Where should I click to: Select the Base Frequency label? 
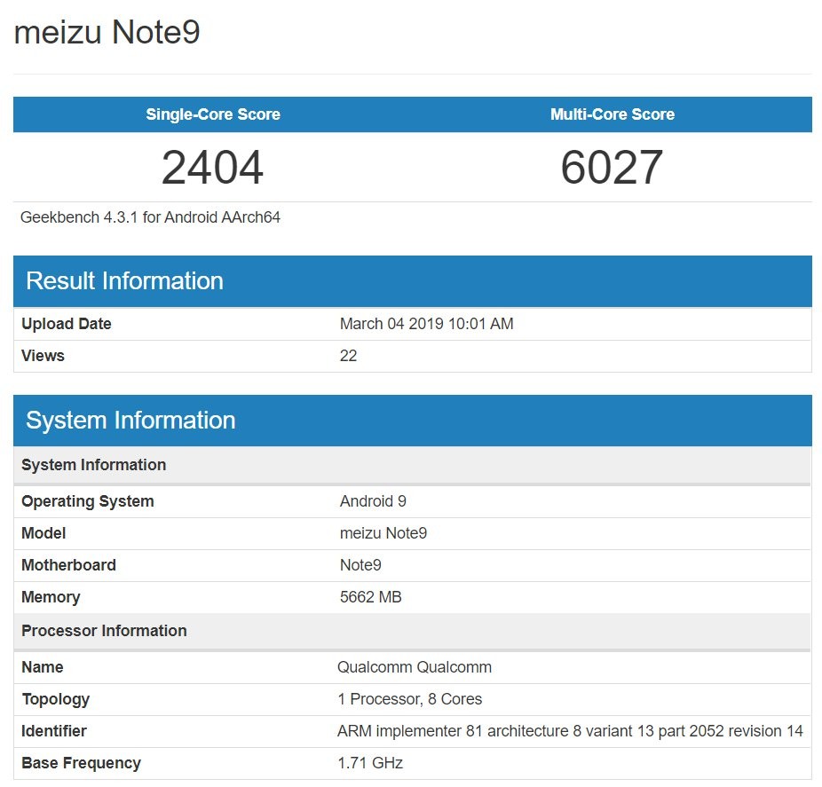pyautogui.click(x=82, y=763)
